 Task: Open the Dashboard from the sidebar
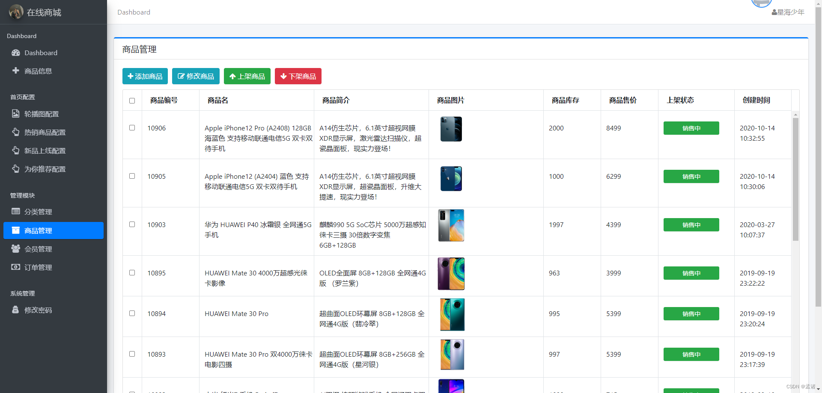click(41, 53)
